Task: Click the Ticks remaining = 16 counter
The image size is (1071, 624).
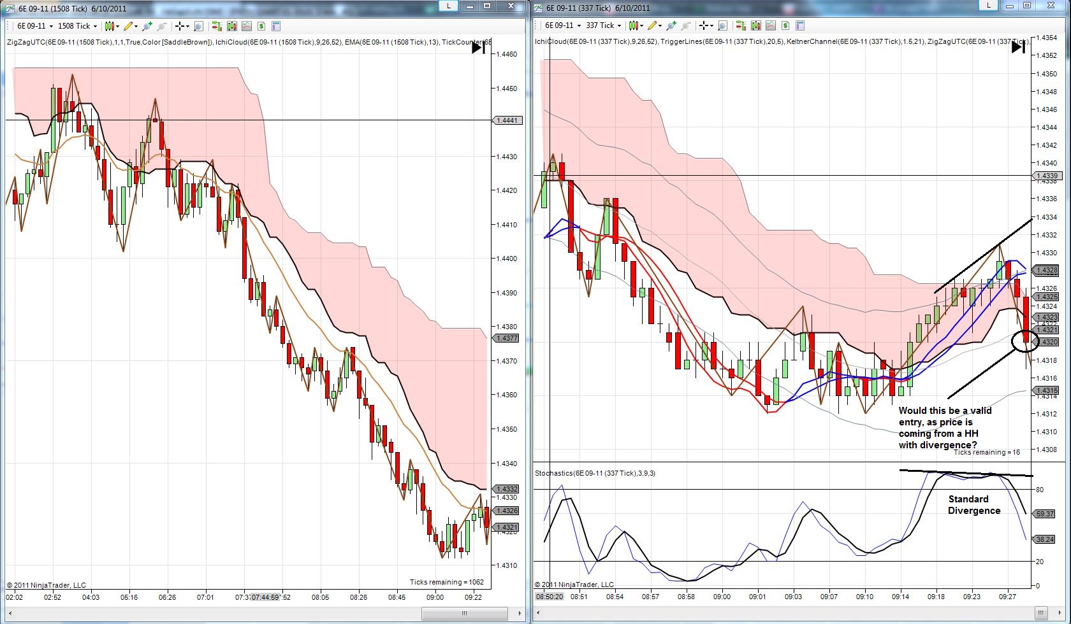Action: point(987,452)
